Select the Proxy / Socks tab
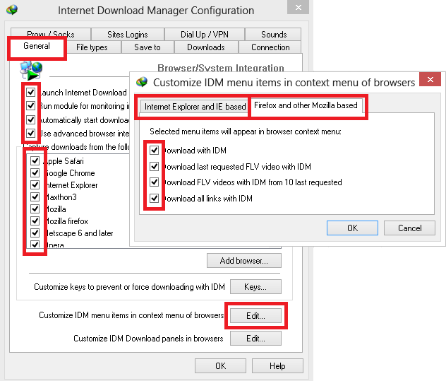The image size is (446, 381). click(x=51, y=35)
